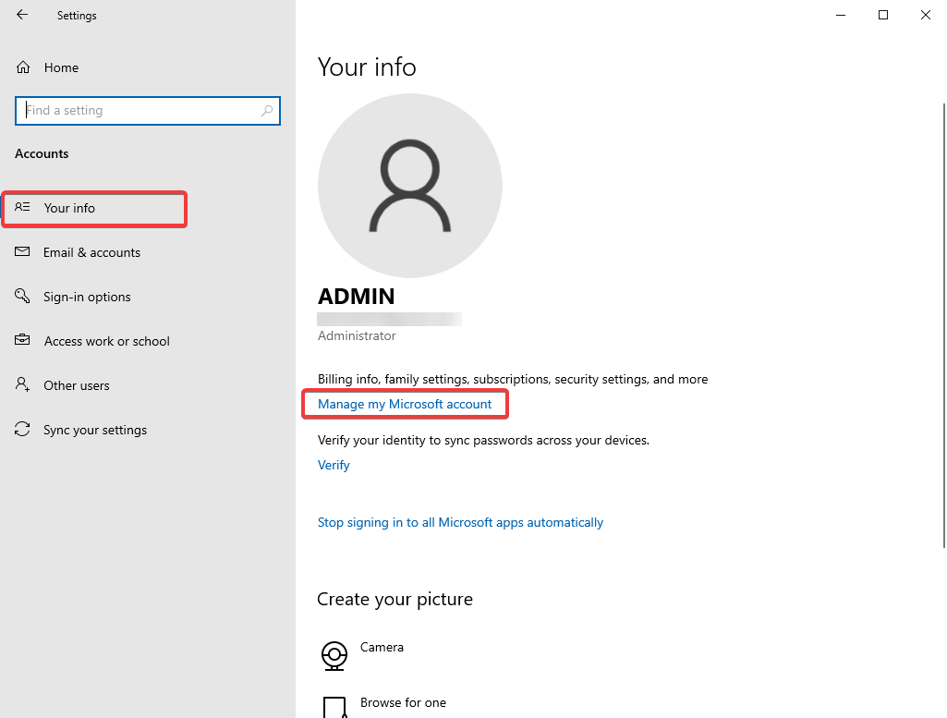Open Sync your settings
This screenshot has height=718, width=947.
pyautogui.click(x=95, y=430)
